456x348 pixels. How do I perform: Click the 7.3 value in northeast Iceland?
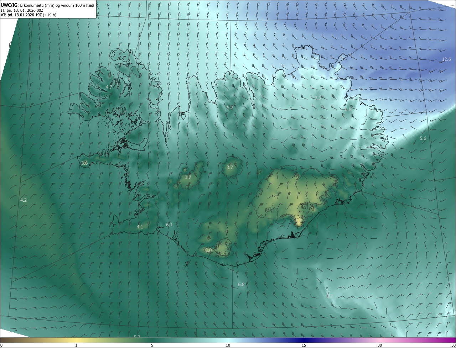tap(318, 98)
